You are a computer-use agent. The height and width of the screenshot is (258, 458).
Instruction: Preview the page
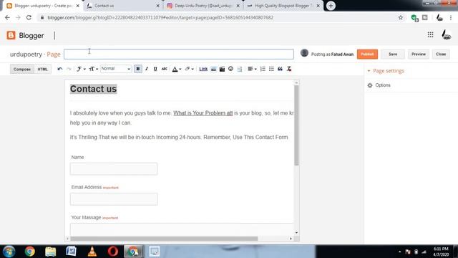point(419,54)
